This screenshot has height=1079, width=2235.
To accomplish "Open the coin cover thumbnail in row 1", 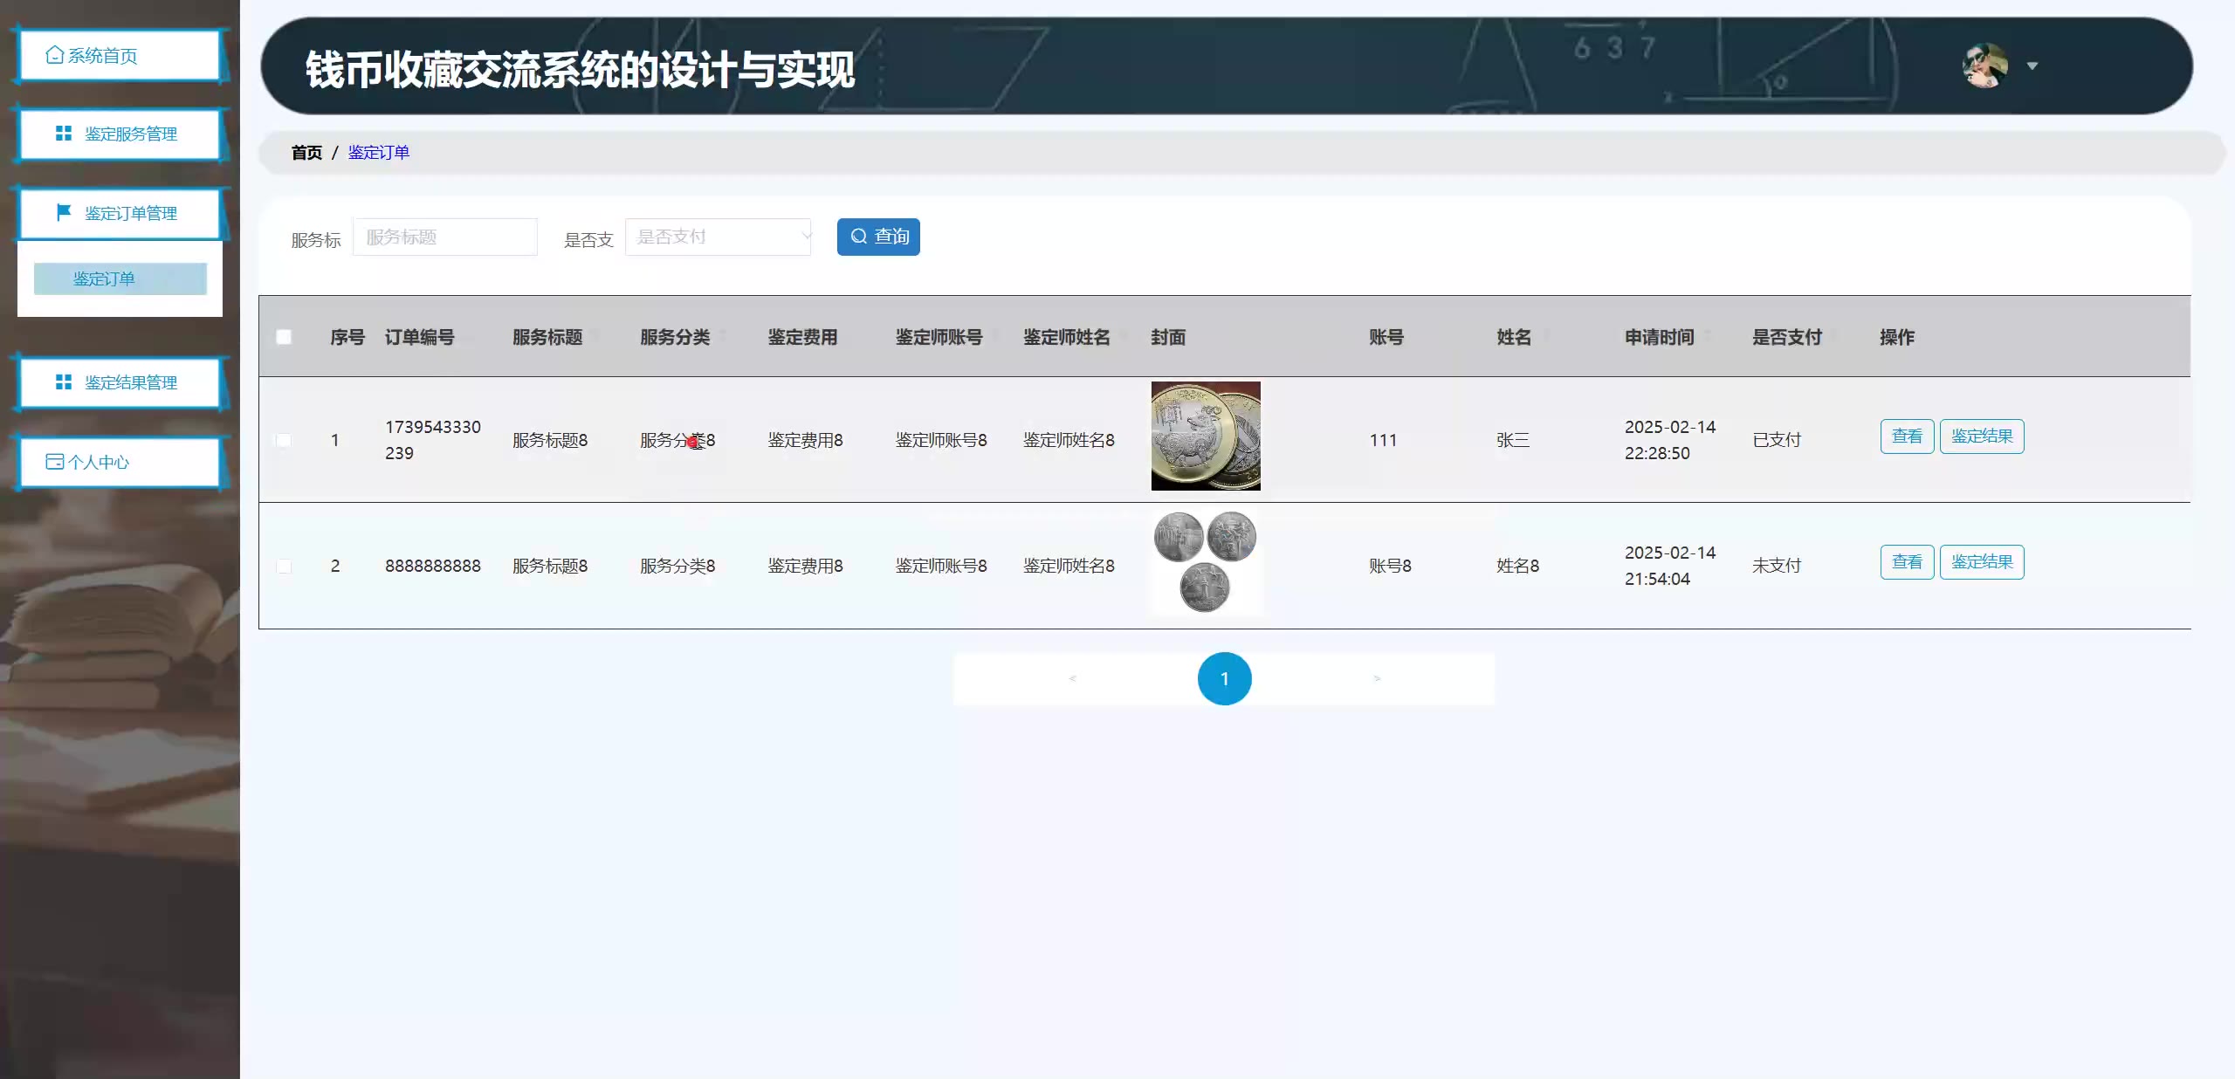I will pyautogui.click(x=1205, y=436).
